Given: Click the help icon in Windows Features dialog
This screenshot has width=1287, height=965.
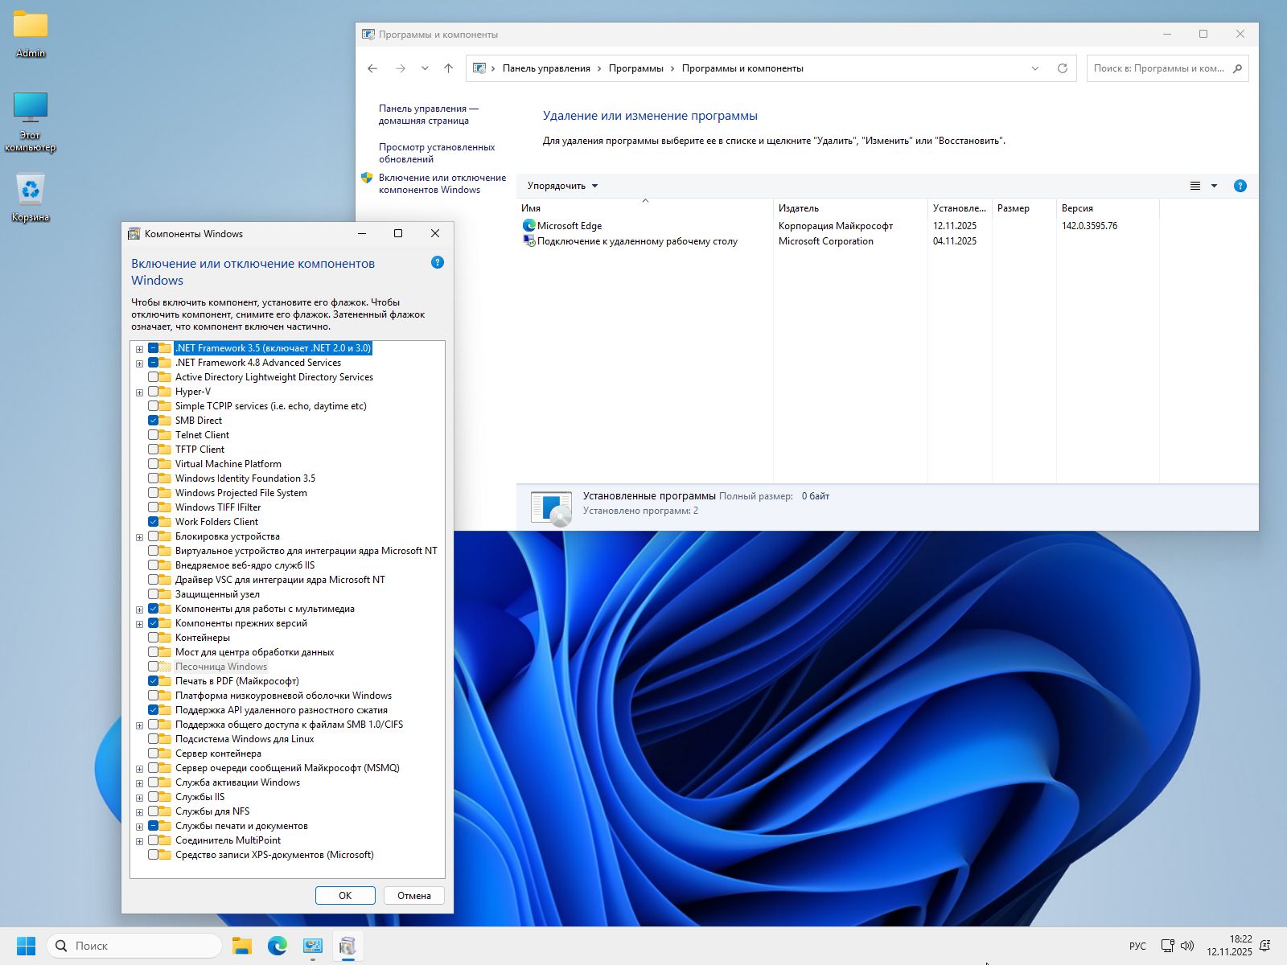Looking at the screenshot, I should pos(438,263).
